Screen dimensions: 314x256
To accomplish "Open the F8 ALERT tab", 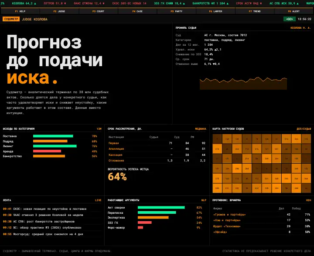I will click(x=294, y=11).
